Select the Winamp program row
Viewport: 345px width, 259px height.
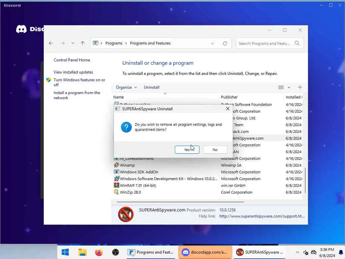point(208,165)
